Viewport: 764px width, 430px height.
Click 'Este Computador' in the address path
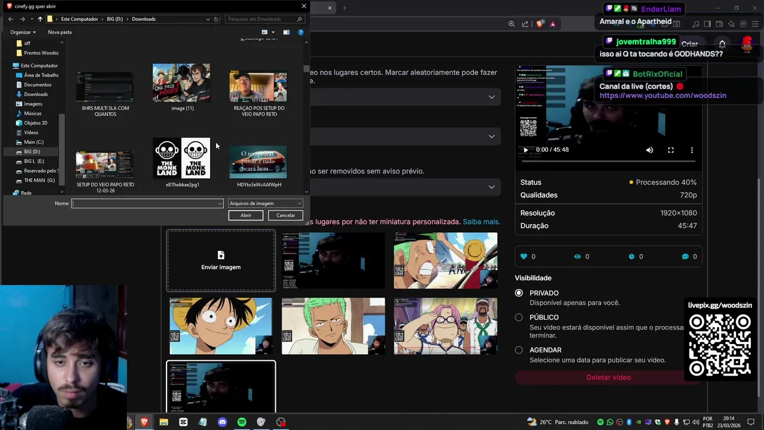tap(79, 19)
